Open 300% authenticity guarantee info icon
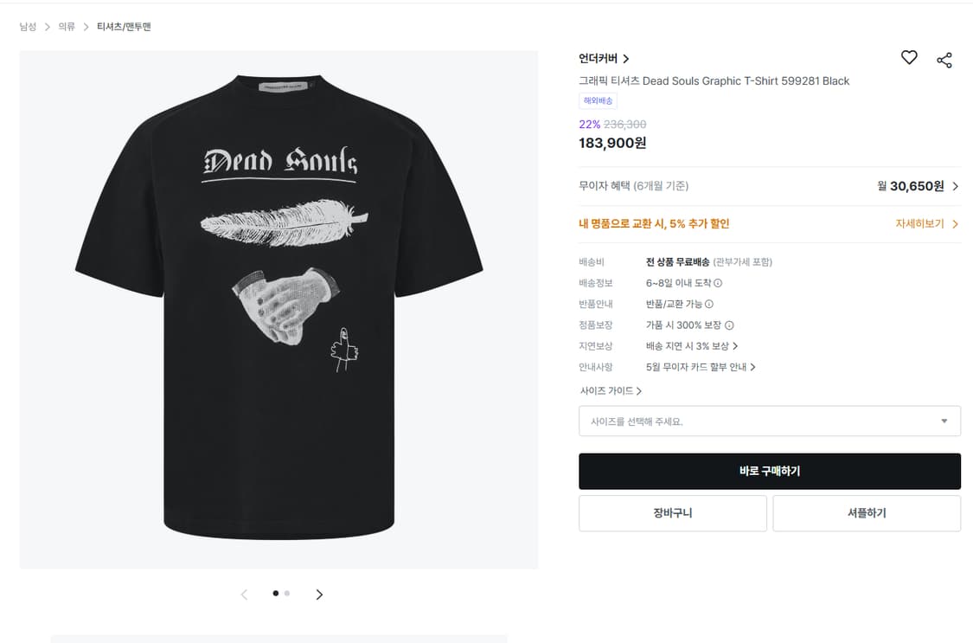The width and height of the screenshot is (973, 643). coord(729,325)
